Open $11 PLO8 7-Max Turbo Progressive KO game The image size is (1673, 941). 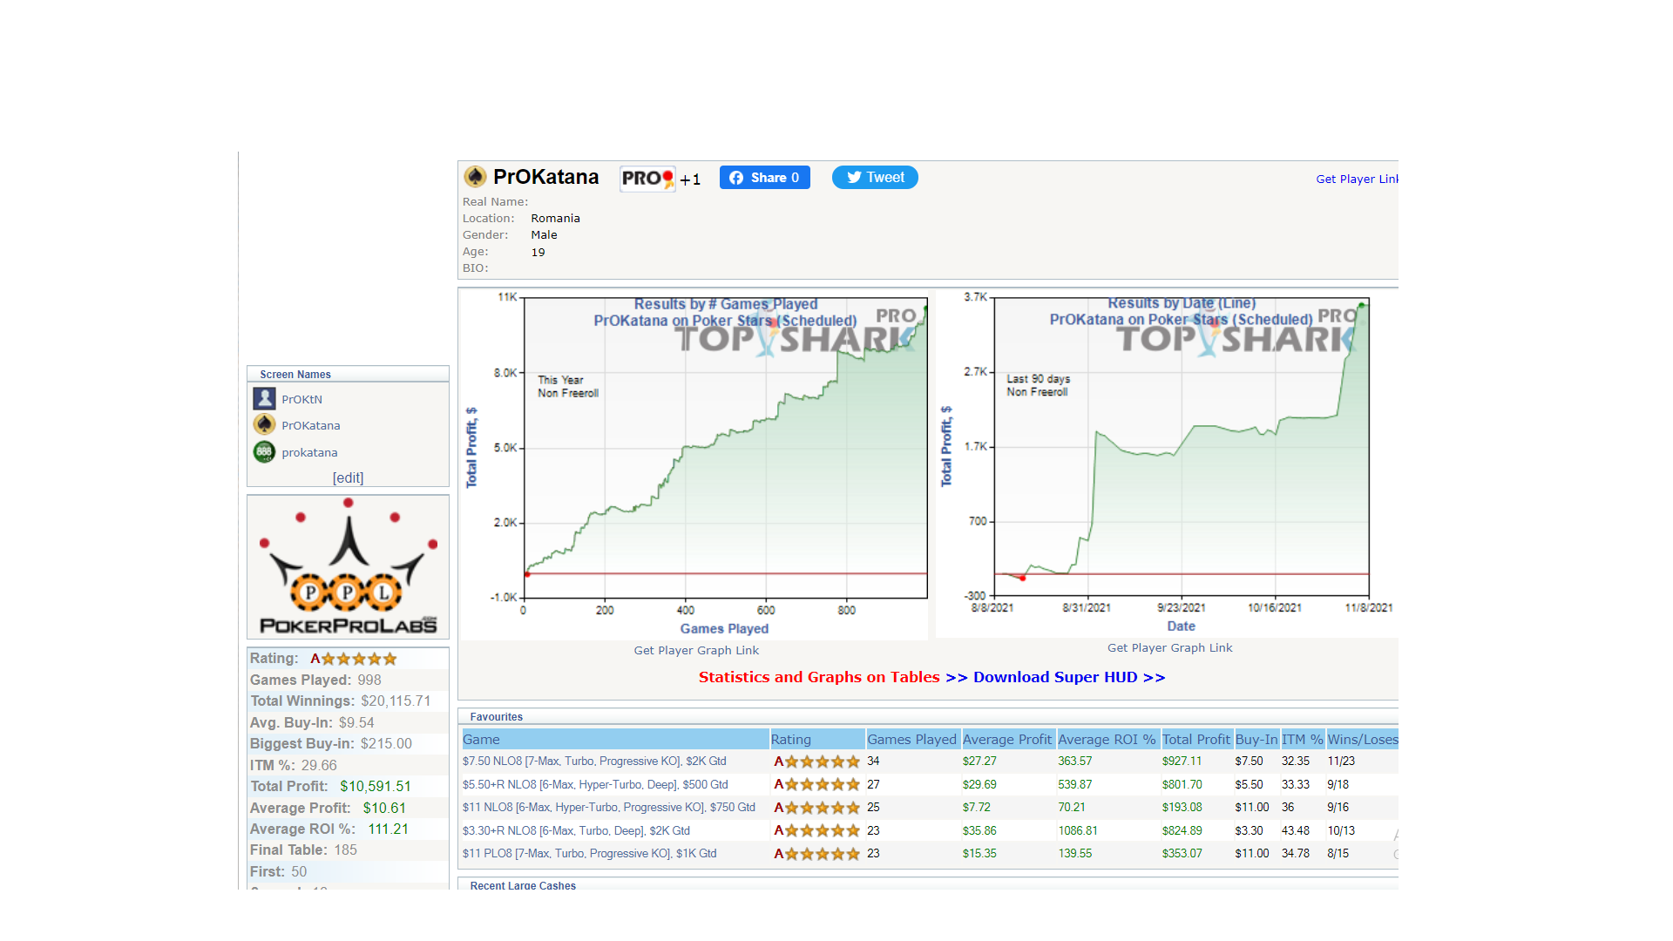coord(589,854)
